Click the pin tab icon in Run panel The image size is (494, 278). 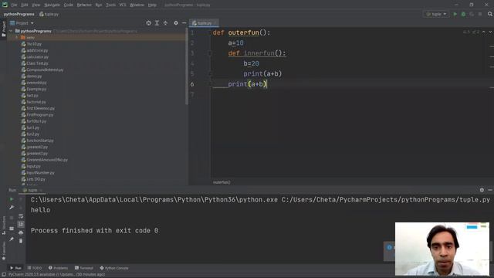(x=12, y=239)
